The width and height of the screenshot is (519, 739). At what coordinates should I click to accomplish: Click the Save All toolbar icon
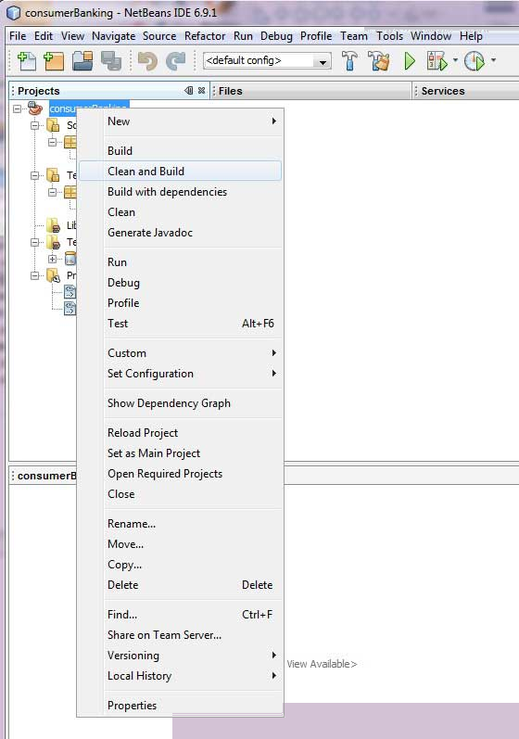tap(110, 61)
